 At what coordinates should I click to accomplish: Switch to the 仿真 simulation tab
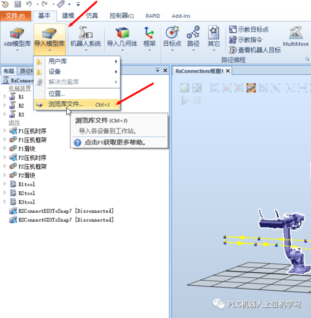[92, 16]
